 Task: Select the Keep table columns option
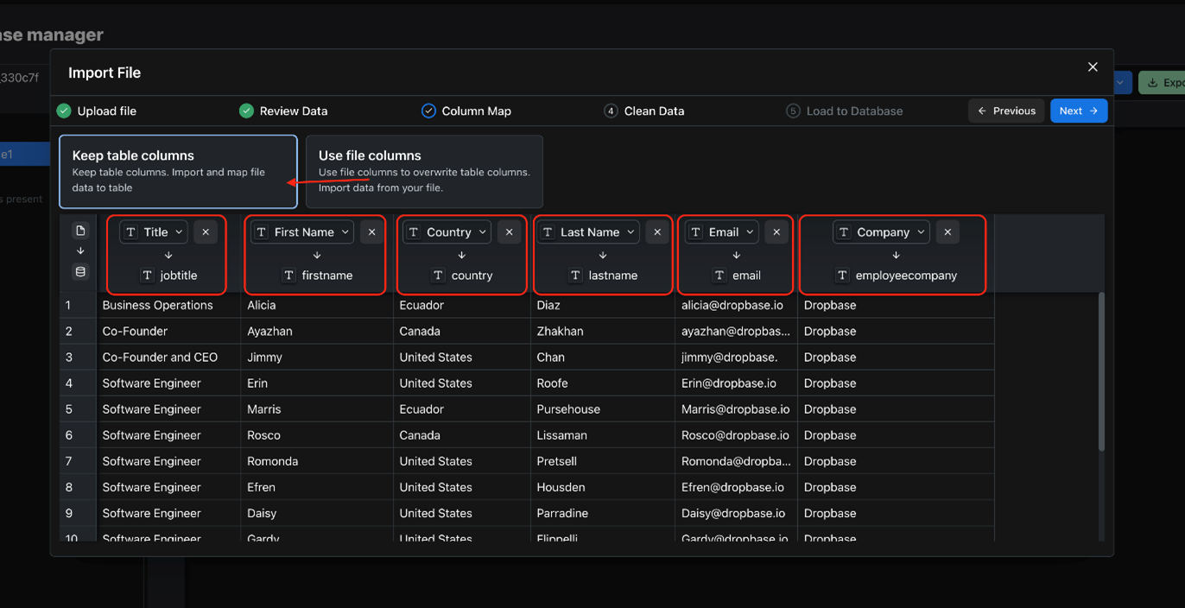[x=178, y=172]
